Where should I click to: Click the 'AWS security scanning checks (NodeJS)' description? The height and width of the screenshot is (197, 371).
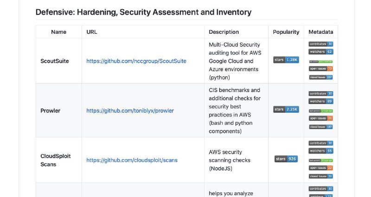(230, 160)
